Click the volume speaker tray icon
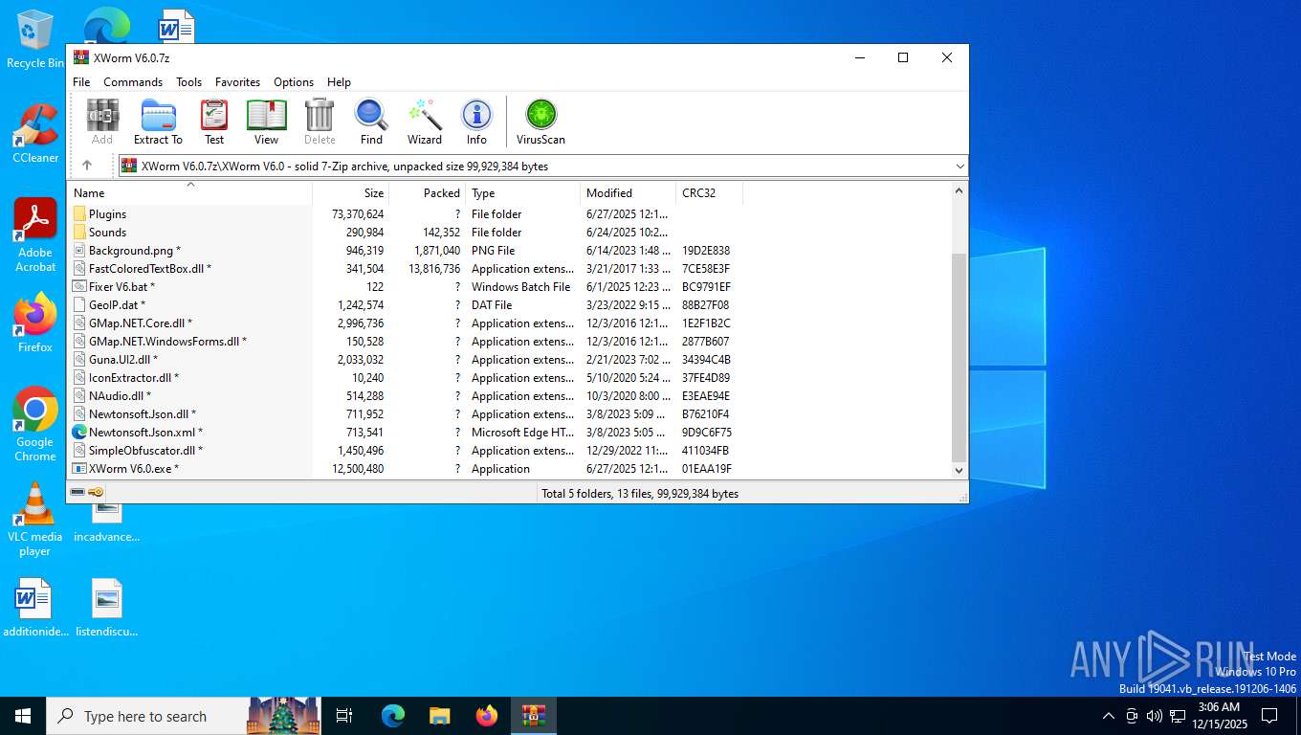This screenshot has width=1301, height=735. click(x=1154, y=716)
